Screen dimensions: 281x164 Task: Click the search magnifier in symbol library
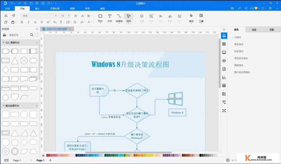coord(32,35)
